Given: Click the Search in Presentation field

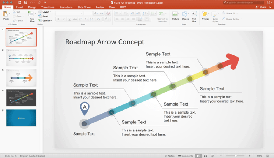Looking at the screenshot, I should pos(244,2).
